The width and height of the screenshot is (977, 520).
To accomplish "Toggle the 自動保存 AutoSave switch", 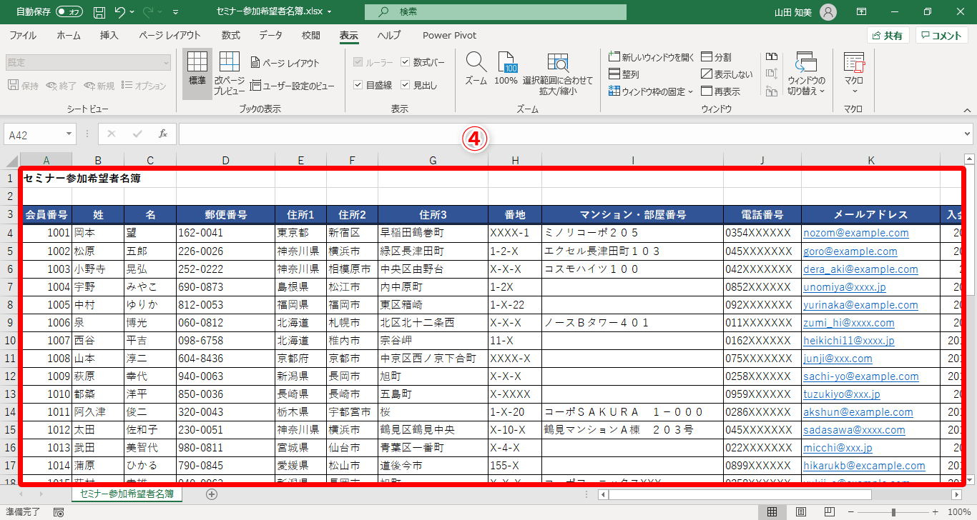I will coord(69,12).
